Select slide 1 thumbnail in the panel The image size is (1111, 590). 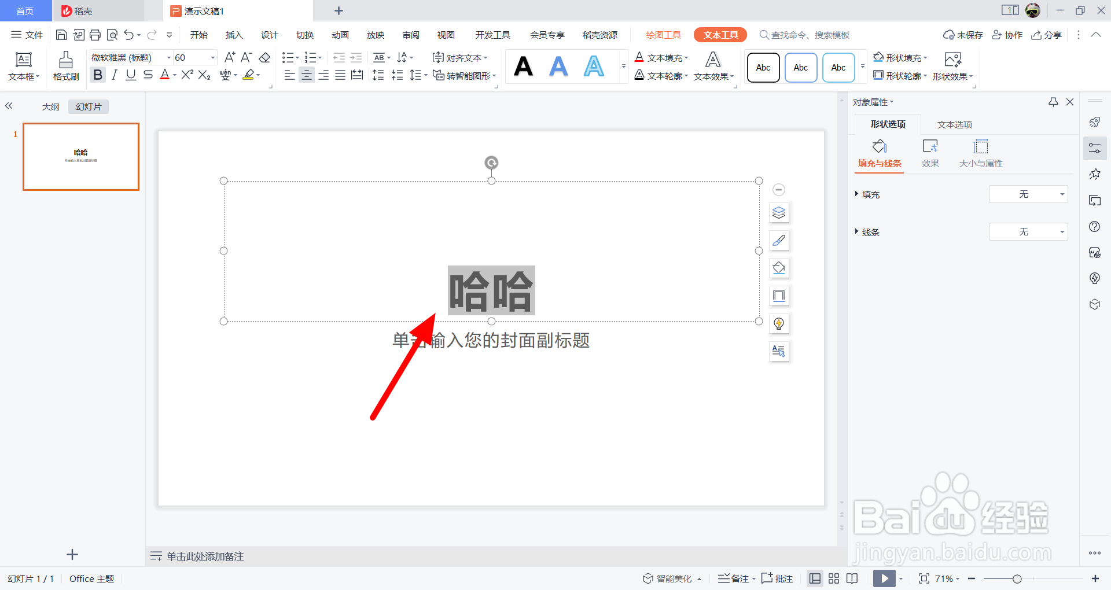(x=80, y=156)
